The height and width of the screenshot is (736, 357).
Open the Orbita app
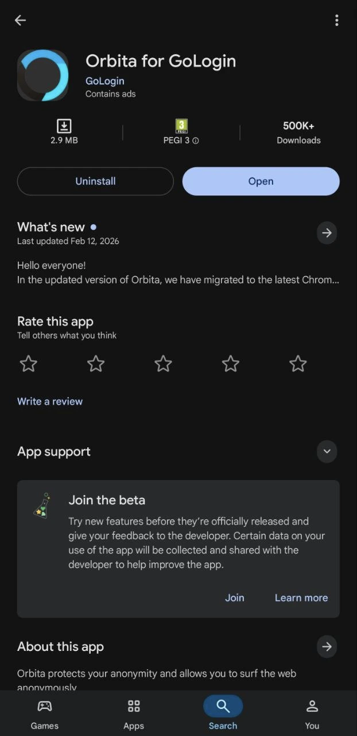pyautogui.click(x=261, y=181)
